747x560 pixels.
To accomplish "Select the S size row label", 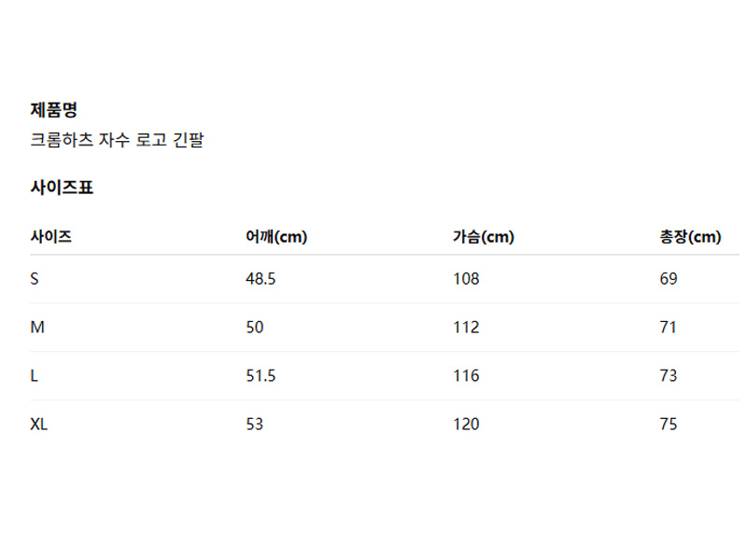I will point(35,279).
